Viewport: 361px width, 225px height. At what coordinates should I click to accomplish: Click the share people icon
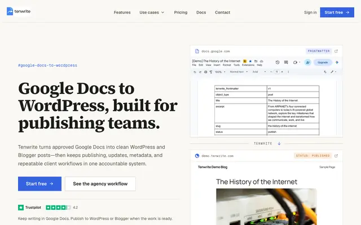coord(307,62)
